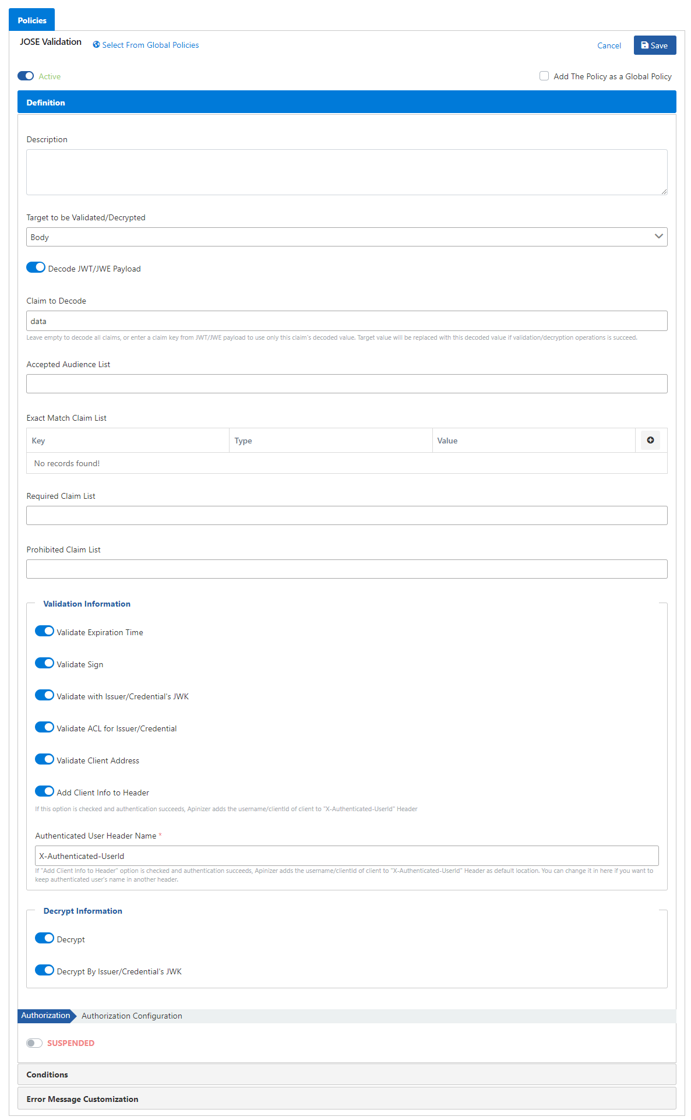Open Select From Global Policies link
Image resolution: width=691 pixels, height=1120 pixels.
[x=150, y=45]
